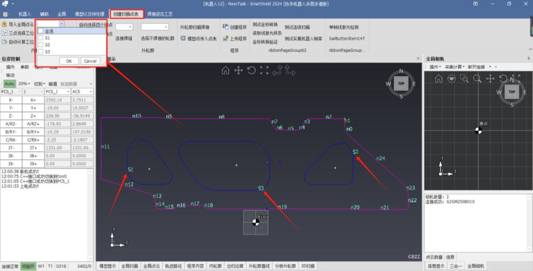Viewport: 533px width, 271px height.
Task: Click the rotate view icon in main viewport
Action: pyautogui.click(x=251, y=70)
